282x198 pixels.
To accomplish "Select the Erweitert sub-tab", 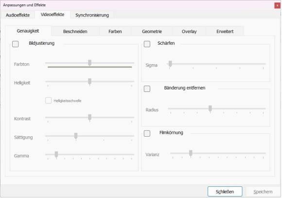I will pyautogui.click(x=225, y=32).
